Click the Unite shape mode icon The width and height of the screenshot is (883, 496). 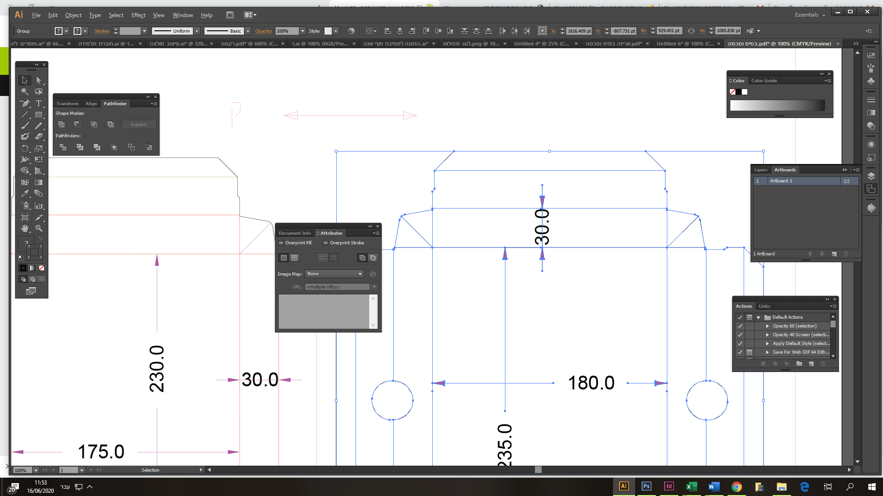[62, 124]
